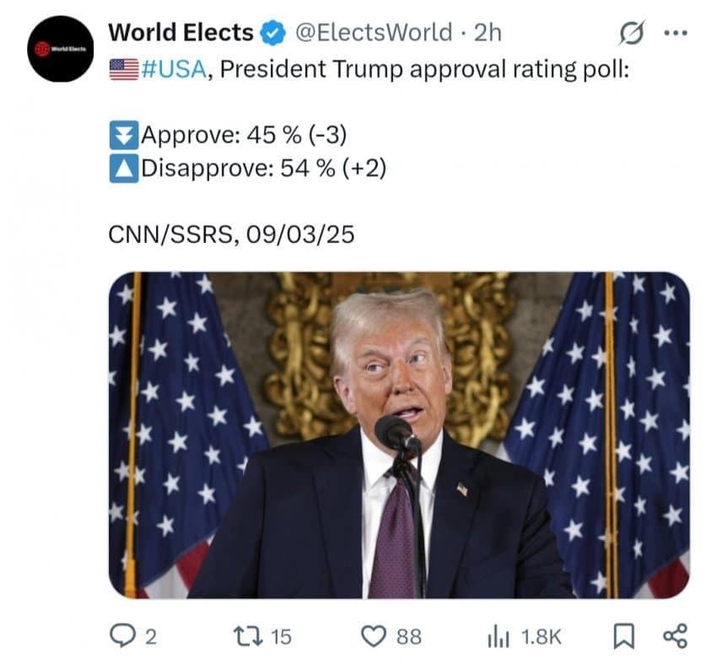This screenshot has width=717, height=664.
Task: Like the post with the heart icon
Action: (374, 636)
